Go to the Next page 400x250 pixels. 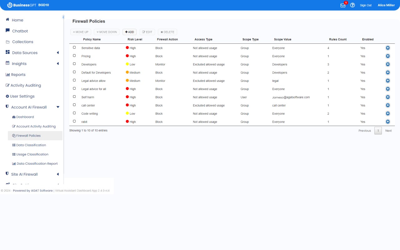tap(388, 131)
